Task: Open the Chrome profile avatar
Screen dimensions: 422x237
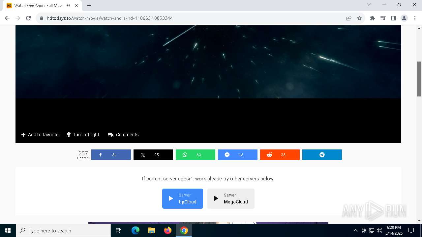Action: tap(404, 18)
